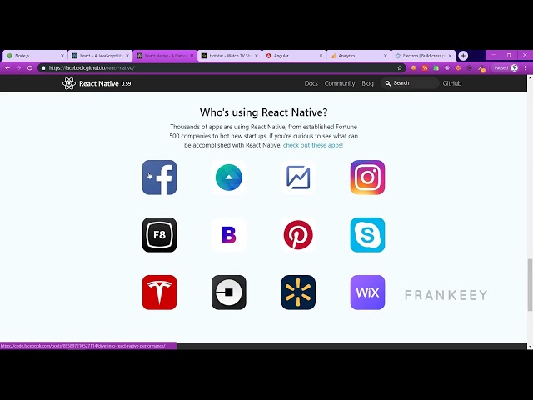Open a new tab with plus button
533x400 pixels.
point(463,56)
